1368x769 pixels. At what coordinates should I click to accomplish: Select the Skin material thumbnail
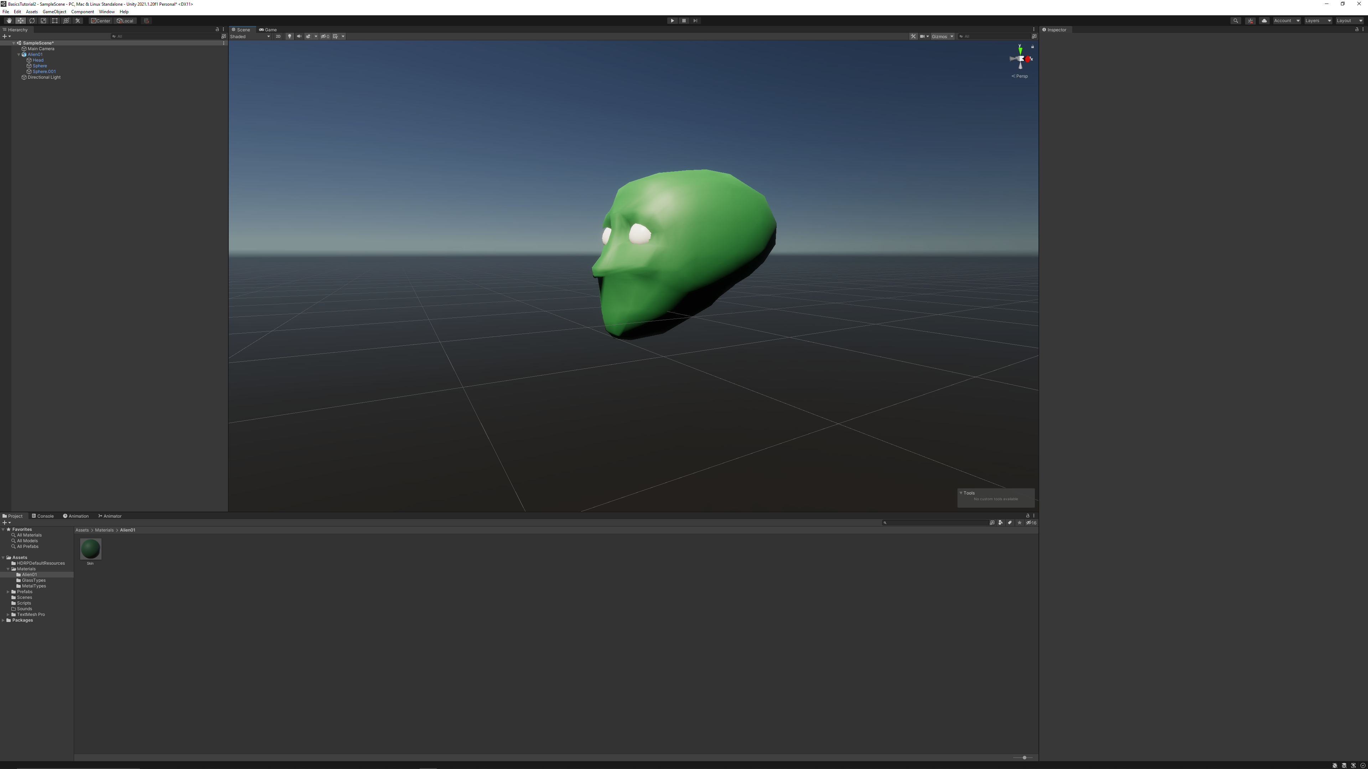90,549
